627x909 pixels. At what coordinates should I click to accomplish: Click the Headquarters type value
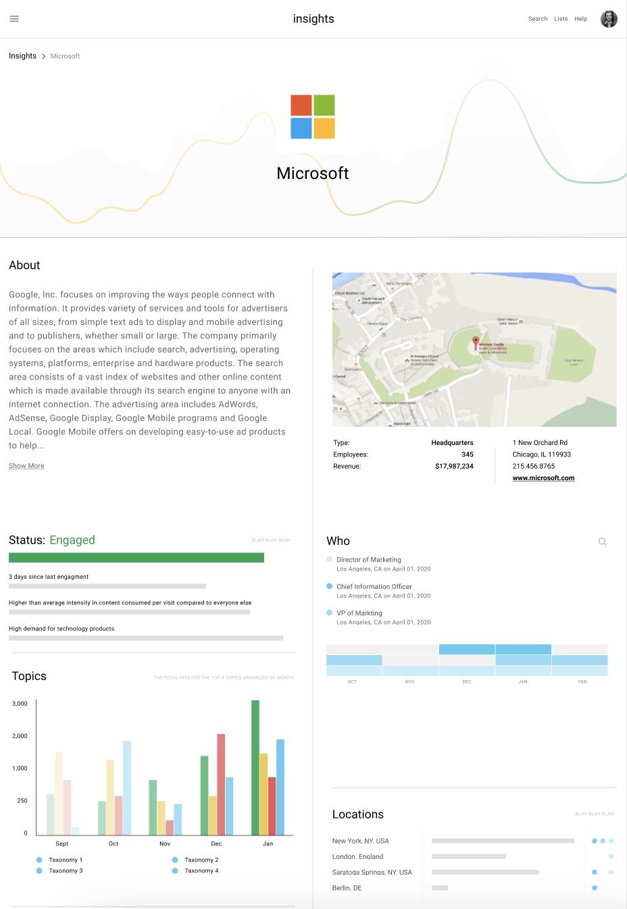pos(452,443)
